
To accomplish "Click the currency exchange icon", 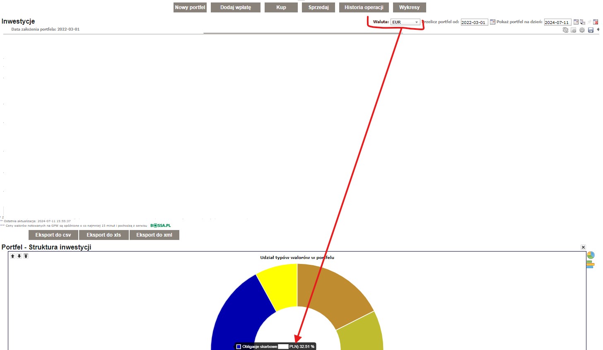I will [x=565, y=30].
